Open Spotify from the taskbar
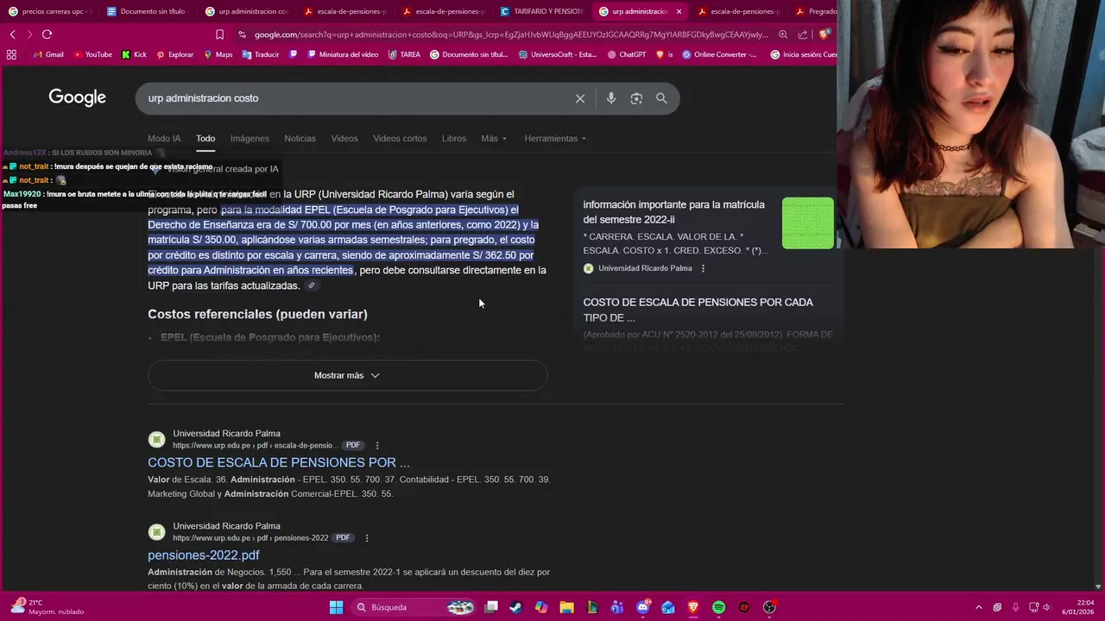 718,607
